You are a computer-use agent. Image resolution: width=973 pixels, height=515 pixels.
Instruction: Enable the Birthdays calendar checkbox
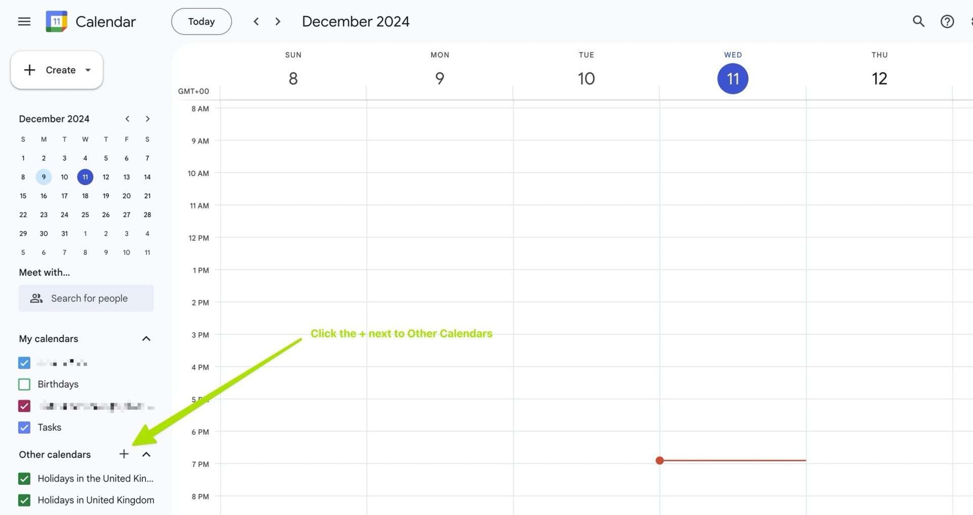[x=24, y=384]
